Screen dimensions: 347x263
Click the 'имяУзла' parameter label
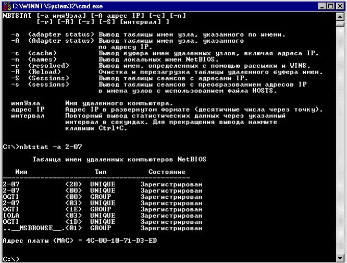(26, 103)
